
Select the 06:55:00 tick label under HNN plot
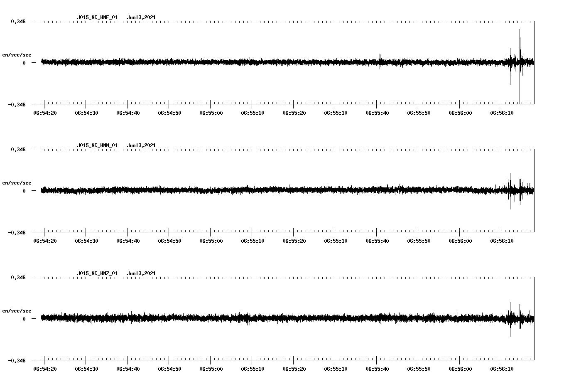click(x=211, y=239)
